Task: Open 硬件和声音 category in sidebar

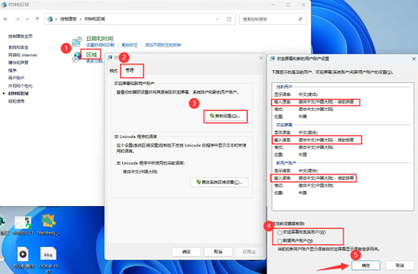Action: (18, 63)
